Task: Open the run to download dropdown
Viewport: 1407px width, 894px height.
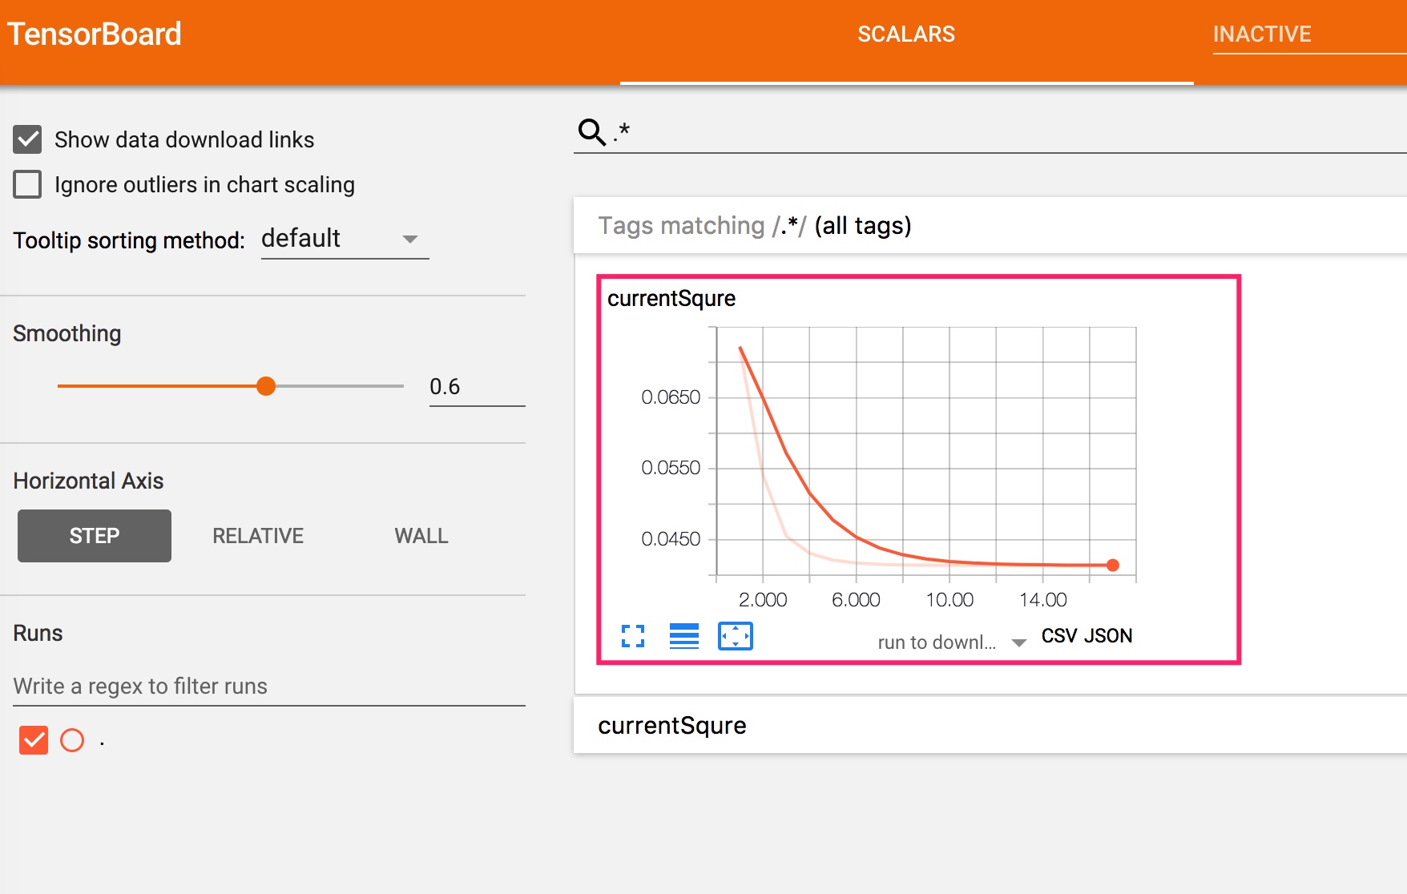Action: click(951, 642)
